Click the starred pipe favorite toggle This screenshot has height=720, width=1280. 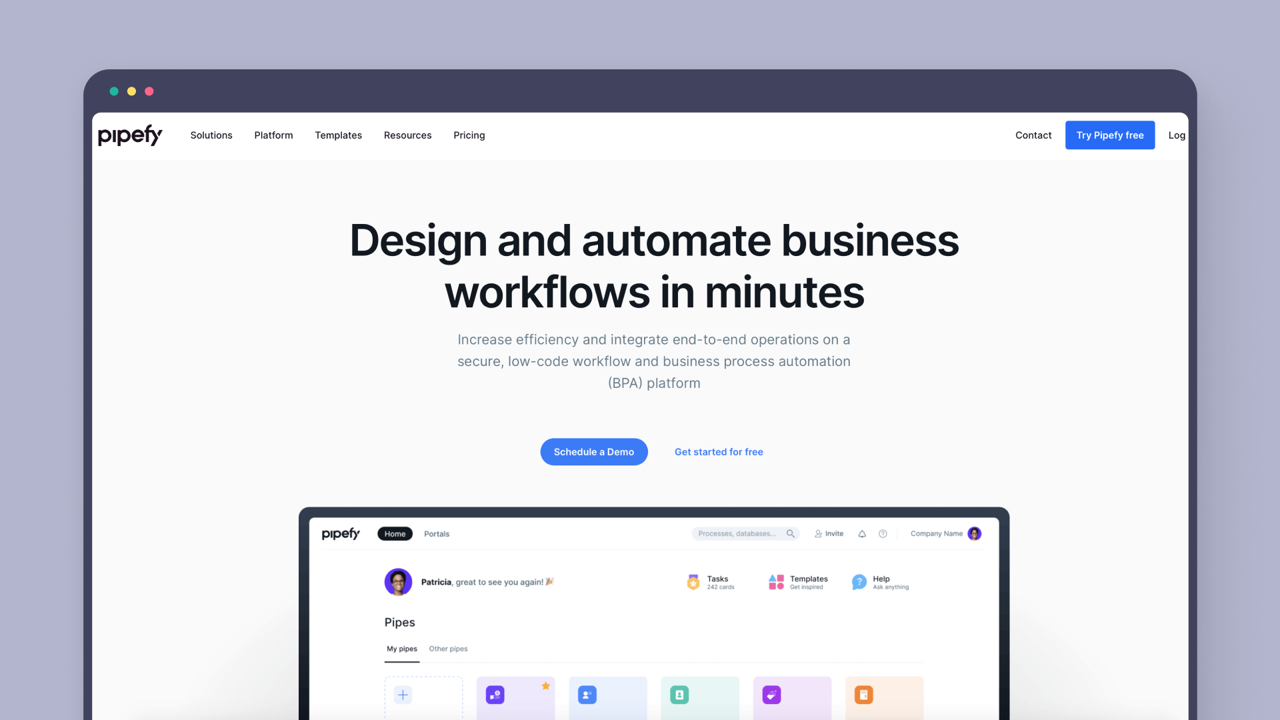pyautogui.click(x=546, y=686)
